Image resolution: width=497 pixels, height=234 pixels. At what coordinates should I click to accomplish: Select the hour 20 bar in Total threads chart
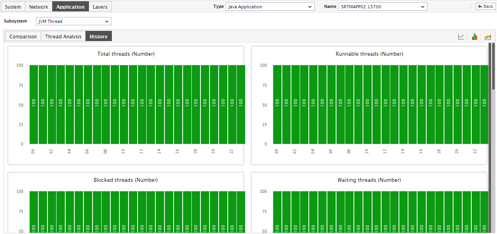214,104
